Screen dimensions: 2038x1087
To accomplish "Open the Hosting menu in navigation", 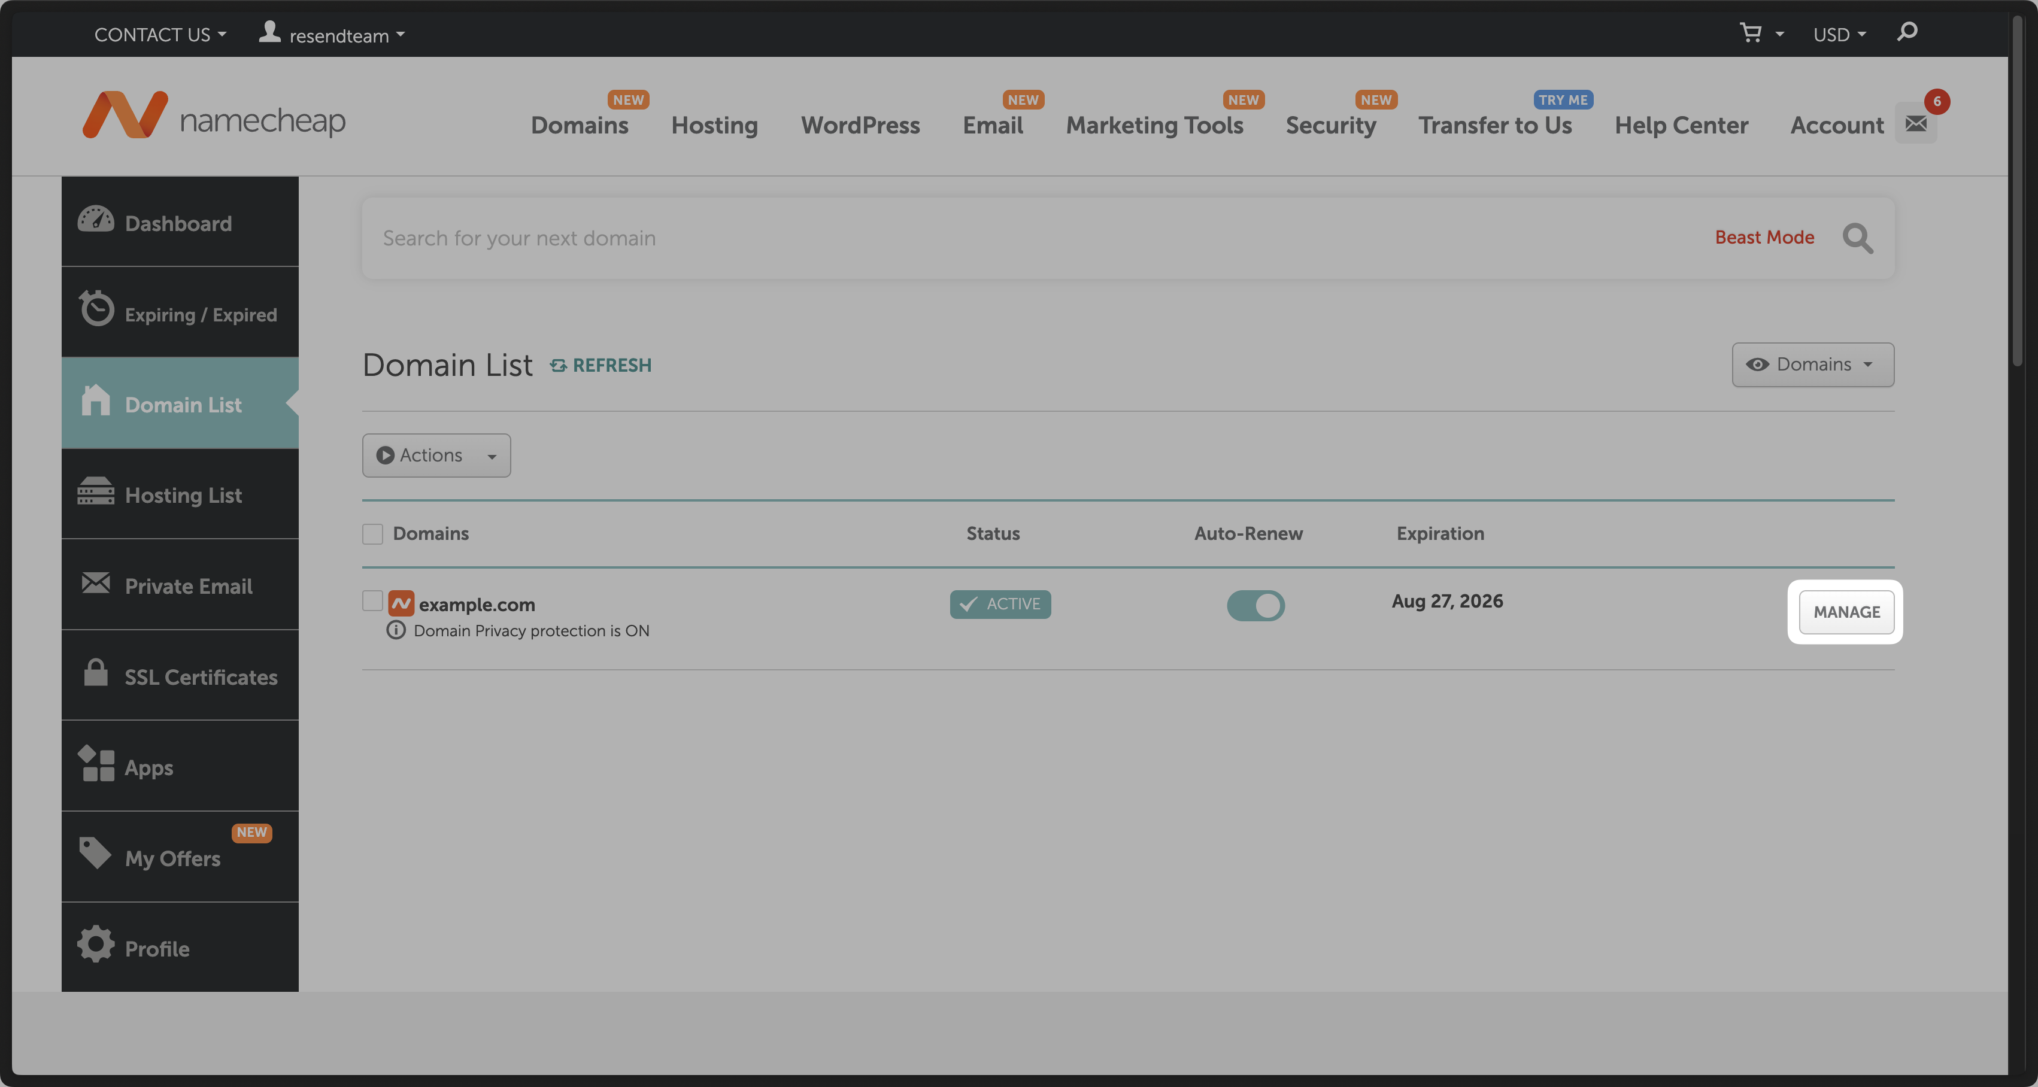I will pos(714,125).
